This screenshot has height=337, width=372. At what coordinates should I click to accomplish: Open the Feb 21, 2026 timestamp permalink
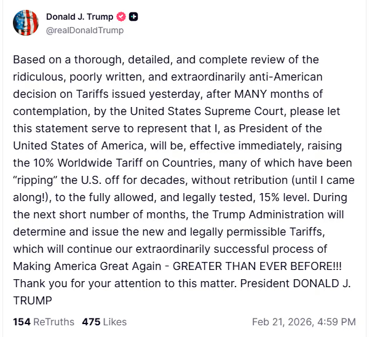(304, 322)
